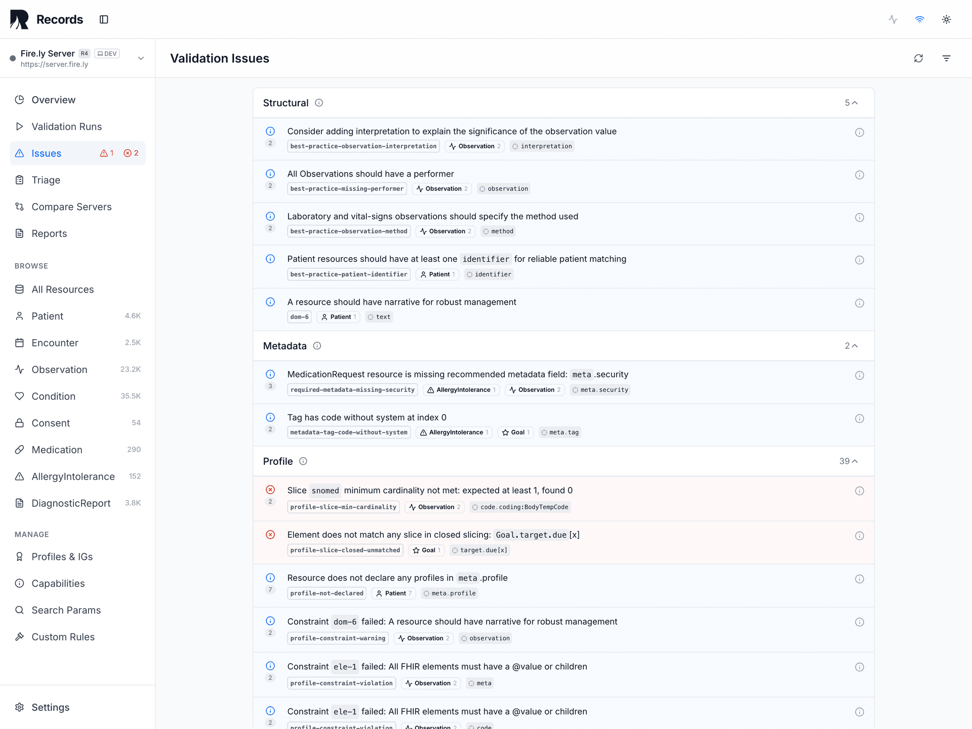Click the Records logo icon

coord(19,19)
